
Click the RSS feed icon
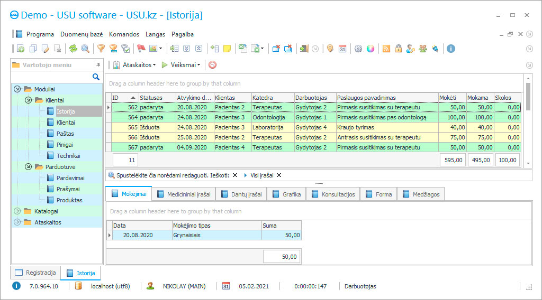[386, 49]
